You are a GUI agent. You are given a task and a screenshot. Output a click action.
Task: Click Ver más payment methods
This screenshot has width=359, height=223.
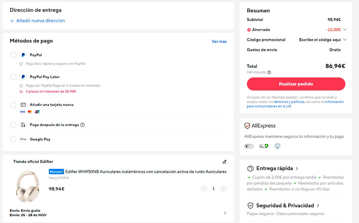(x=219, y=42)
